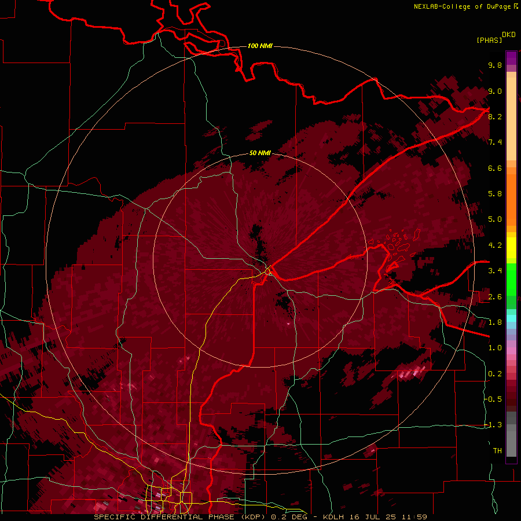
Task: Click the -0.5 legend value
Action: pos(493,399)
